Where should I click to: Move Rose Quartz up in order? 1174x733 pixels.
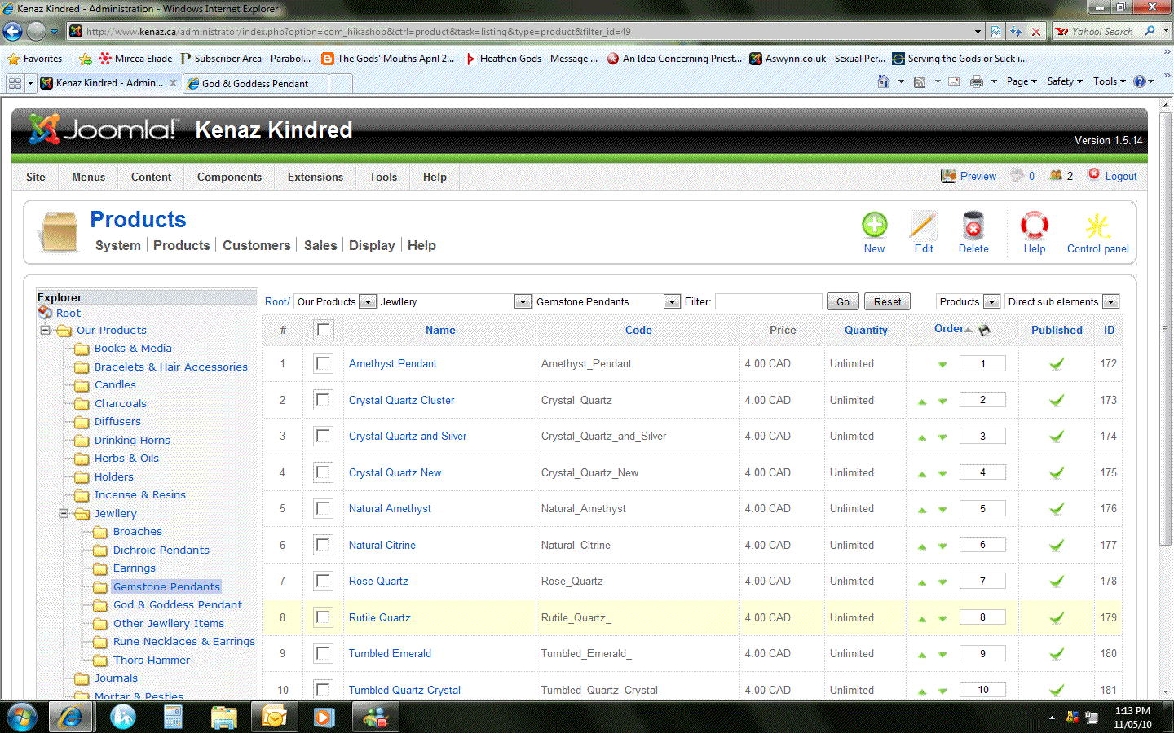click(922, 582)
